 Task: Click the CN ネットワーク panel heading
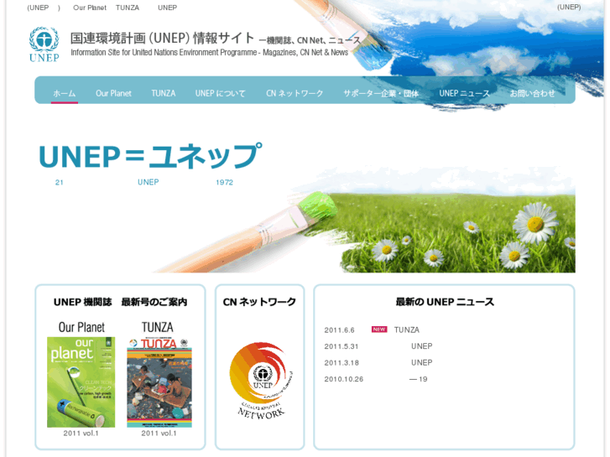pos(259,302)
